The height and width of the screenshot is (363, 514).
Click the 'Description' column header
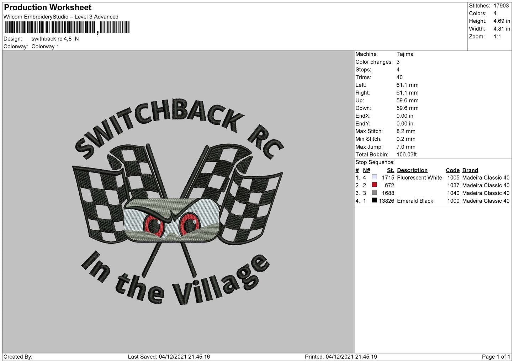[x=412, y=170]
